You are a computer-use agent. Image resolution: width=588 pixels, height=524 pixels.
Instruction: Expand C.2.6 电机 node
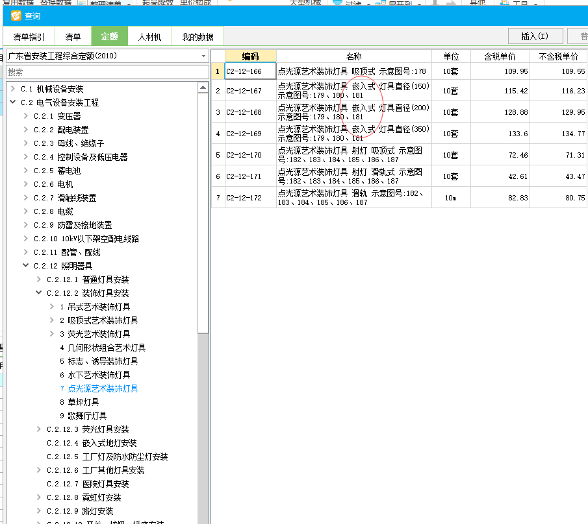26,184
